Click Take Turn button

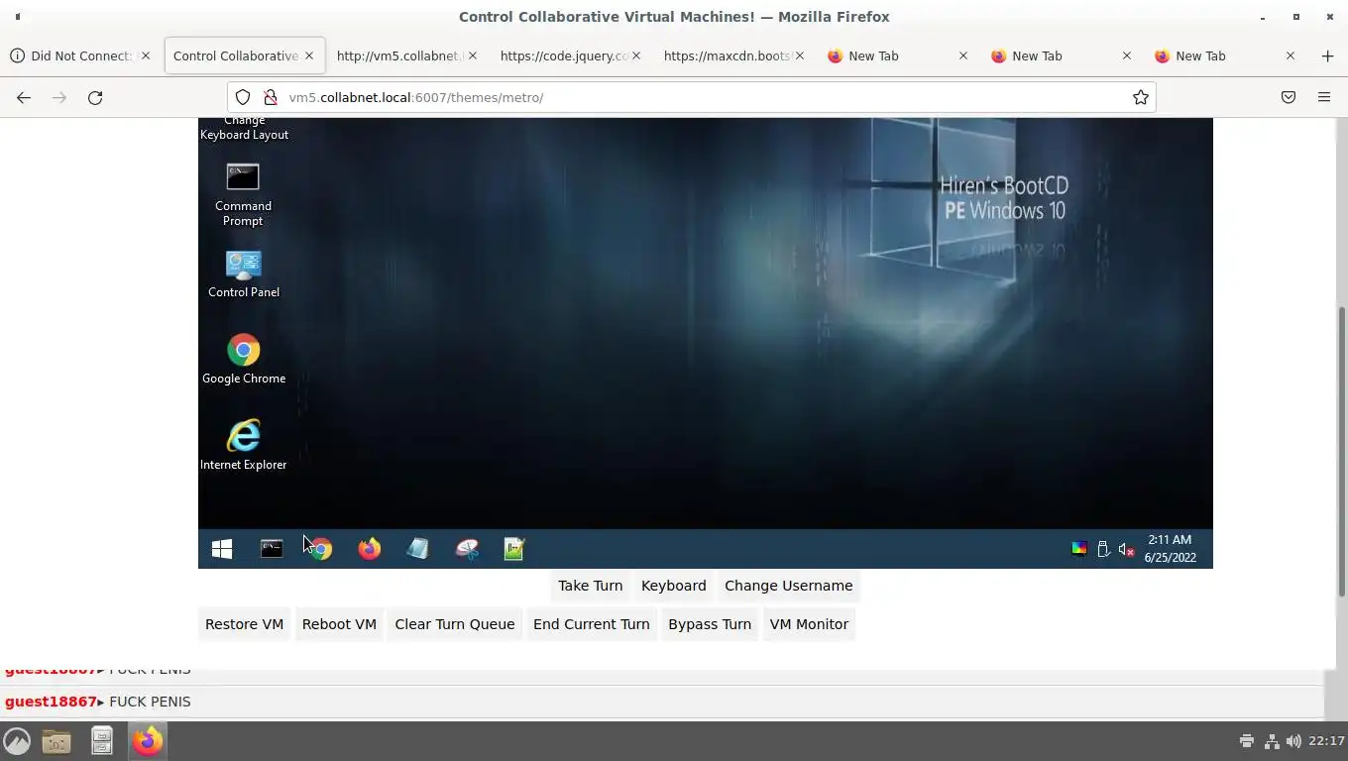[590, 586]
